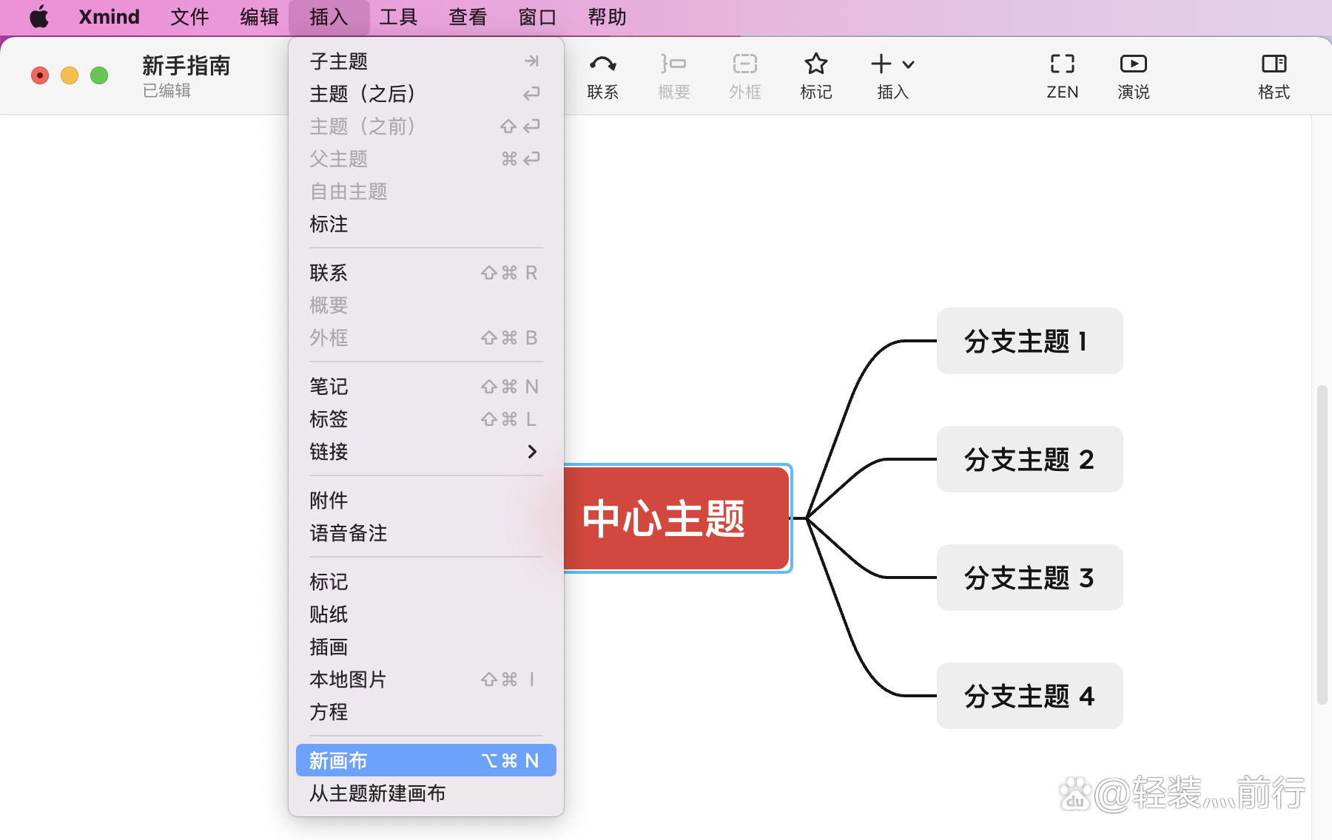Select 方程 equation menu entry

pos(425,712)
